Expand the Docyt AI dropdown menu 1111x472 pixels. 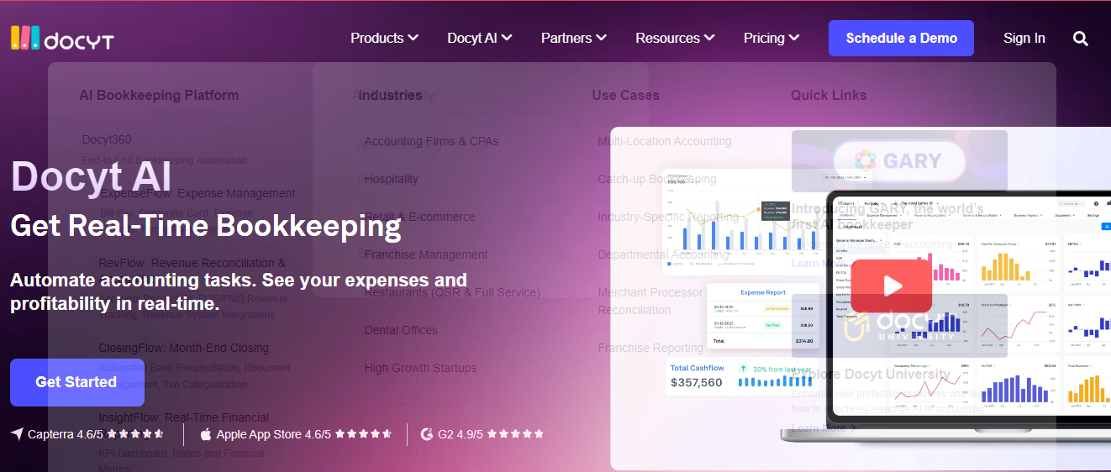tap(480, 39)
